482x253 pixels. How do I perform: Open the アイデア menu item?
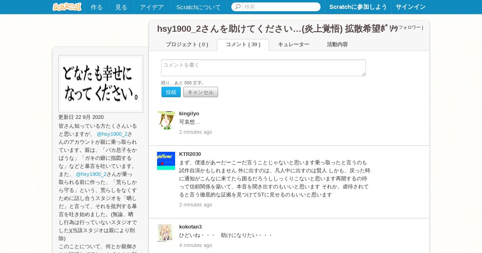(152, 7)
